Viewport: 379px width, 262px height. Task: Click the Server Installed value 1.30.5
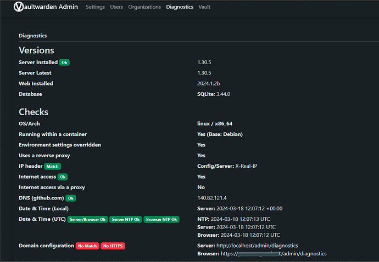204,62
